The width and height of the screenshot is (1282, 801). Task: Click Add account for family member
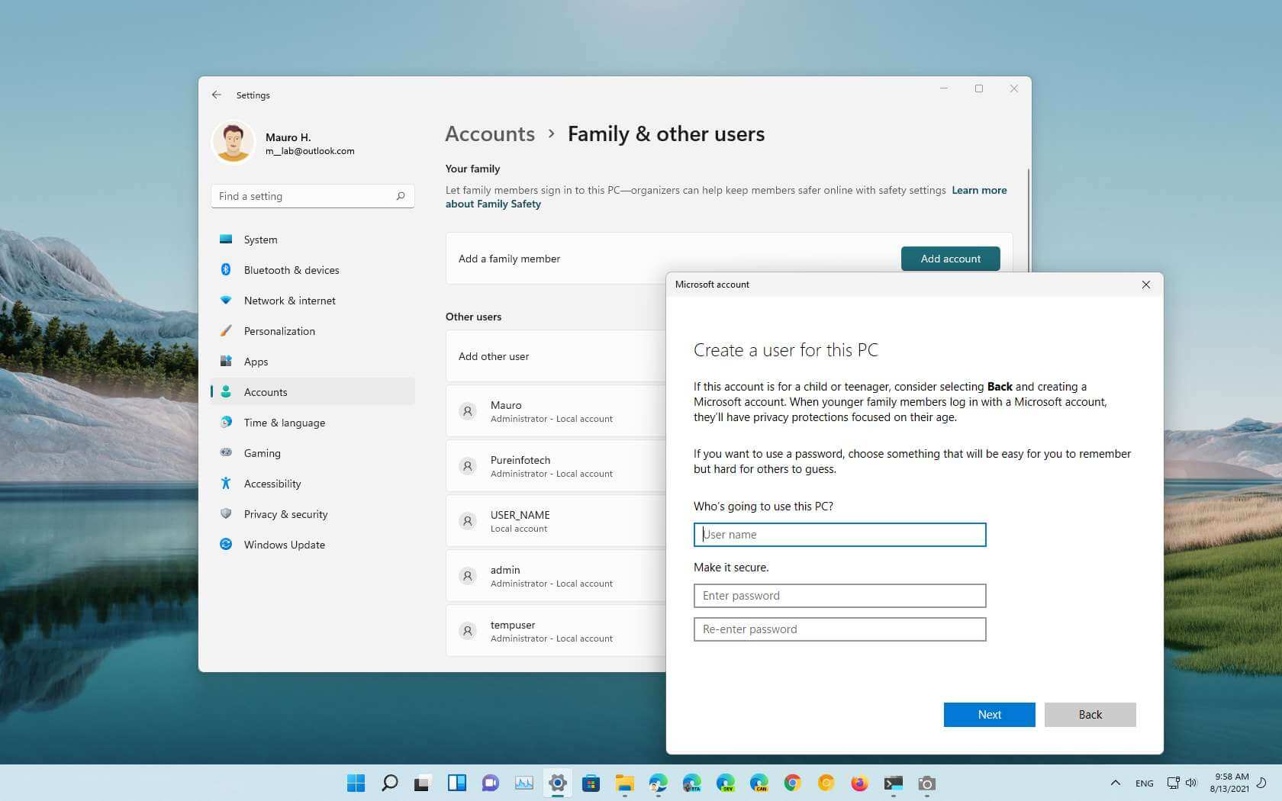coord(950,259)
